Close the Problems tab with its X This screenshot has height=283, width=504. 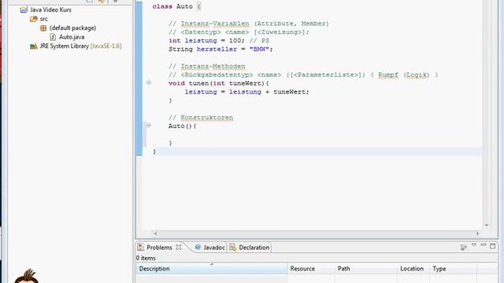click(179, 247)
